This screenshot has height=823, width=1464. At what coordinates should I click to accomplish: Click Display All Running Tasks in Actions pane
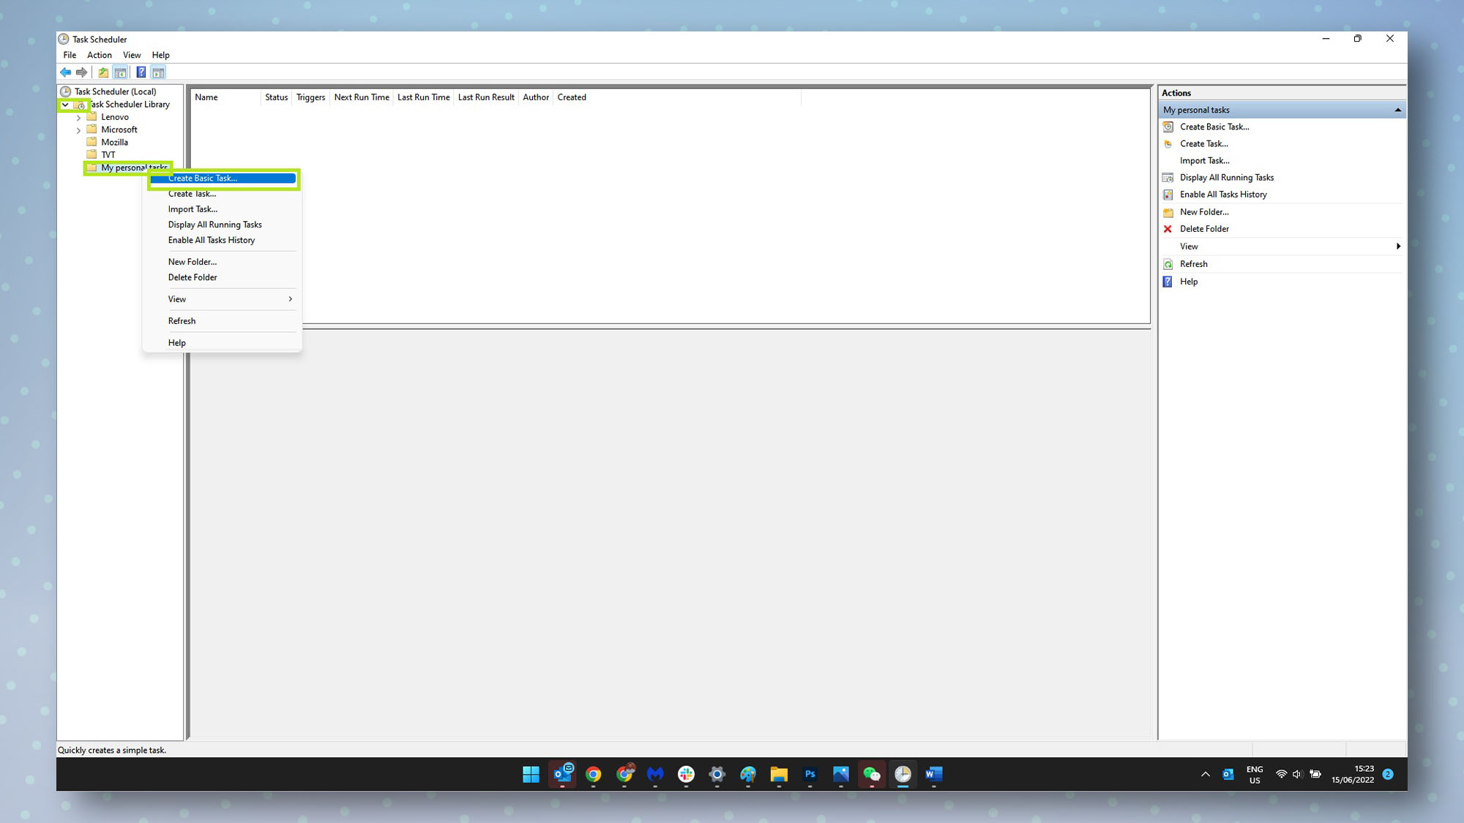1226,178
